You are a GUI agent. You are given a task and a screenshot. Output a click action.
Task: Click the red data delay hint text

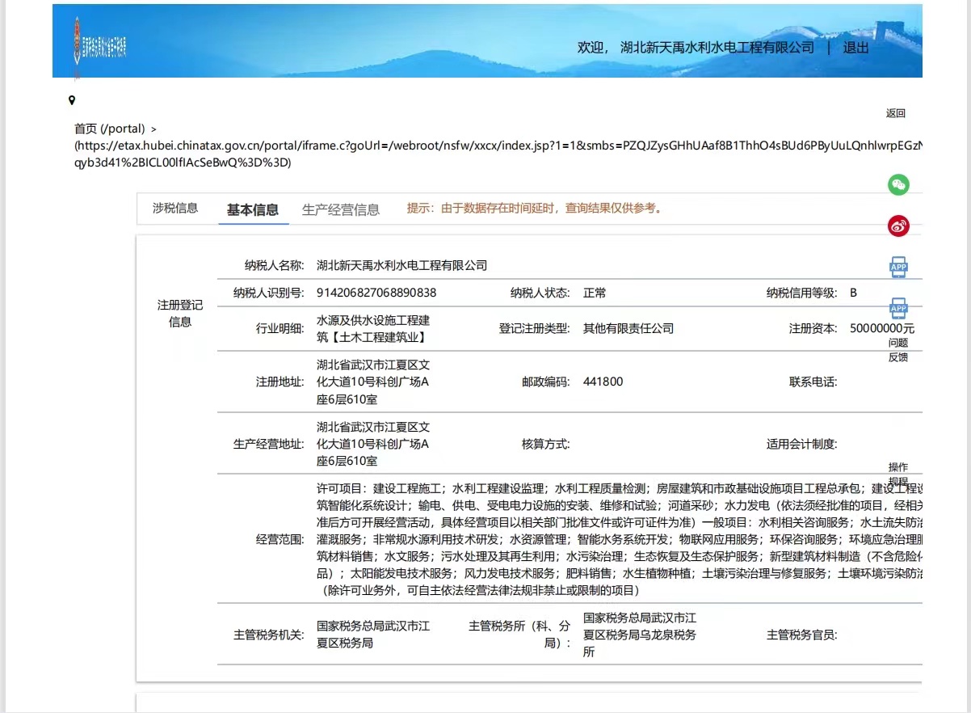click(x=534, y=208)
